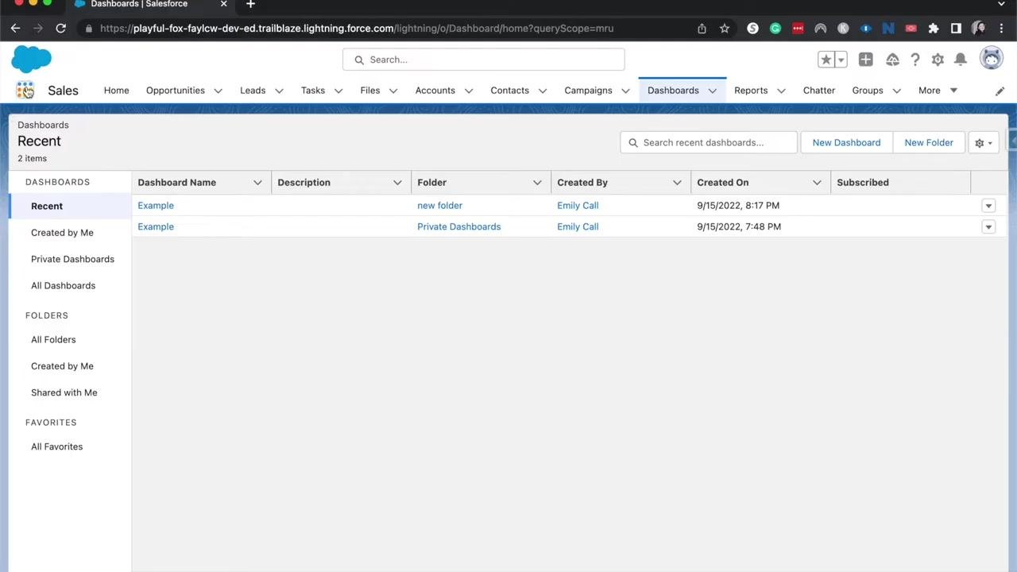Select All Dashboards in the sidebar
The image size is (1017, 572).
[63, 286]
